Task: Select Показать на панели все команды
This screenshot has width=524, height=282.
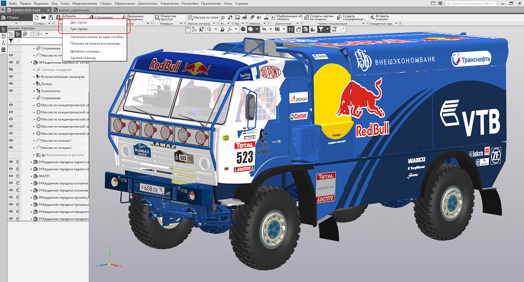Action: tap(94, 44)
